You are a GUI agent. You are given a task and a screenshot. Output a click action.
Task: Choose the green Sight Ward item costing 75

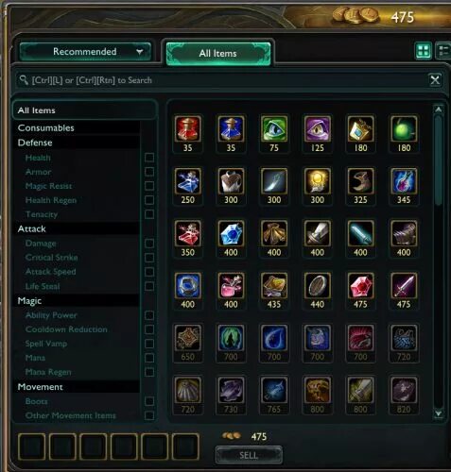(274, 128)
